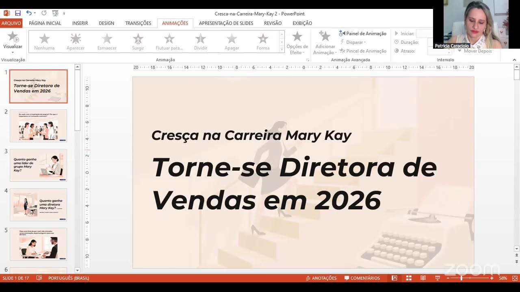520x292 pixels.
Task: Open Adicionar Animação dropdown
Action: pos(325,43)
